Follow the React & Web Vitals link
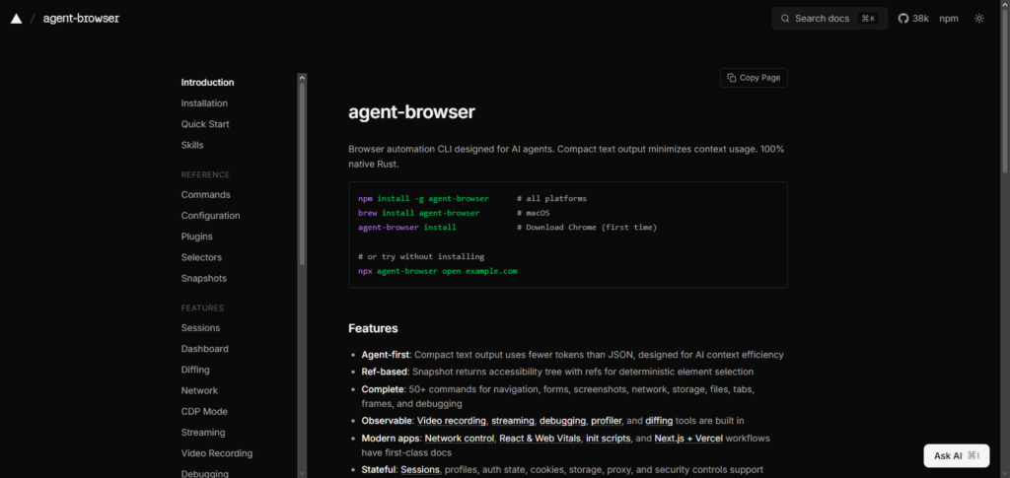 pyautogui.click(x=541, y=439)
